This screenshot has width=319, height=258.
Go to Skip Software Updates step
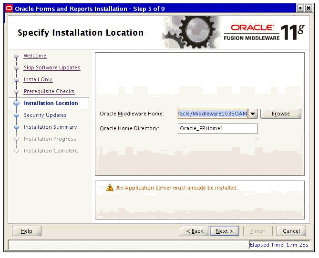pyautogui.click(x=52, y=67)
